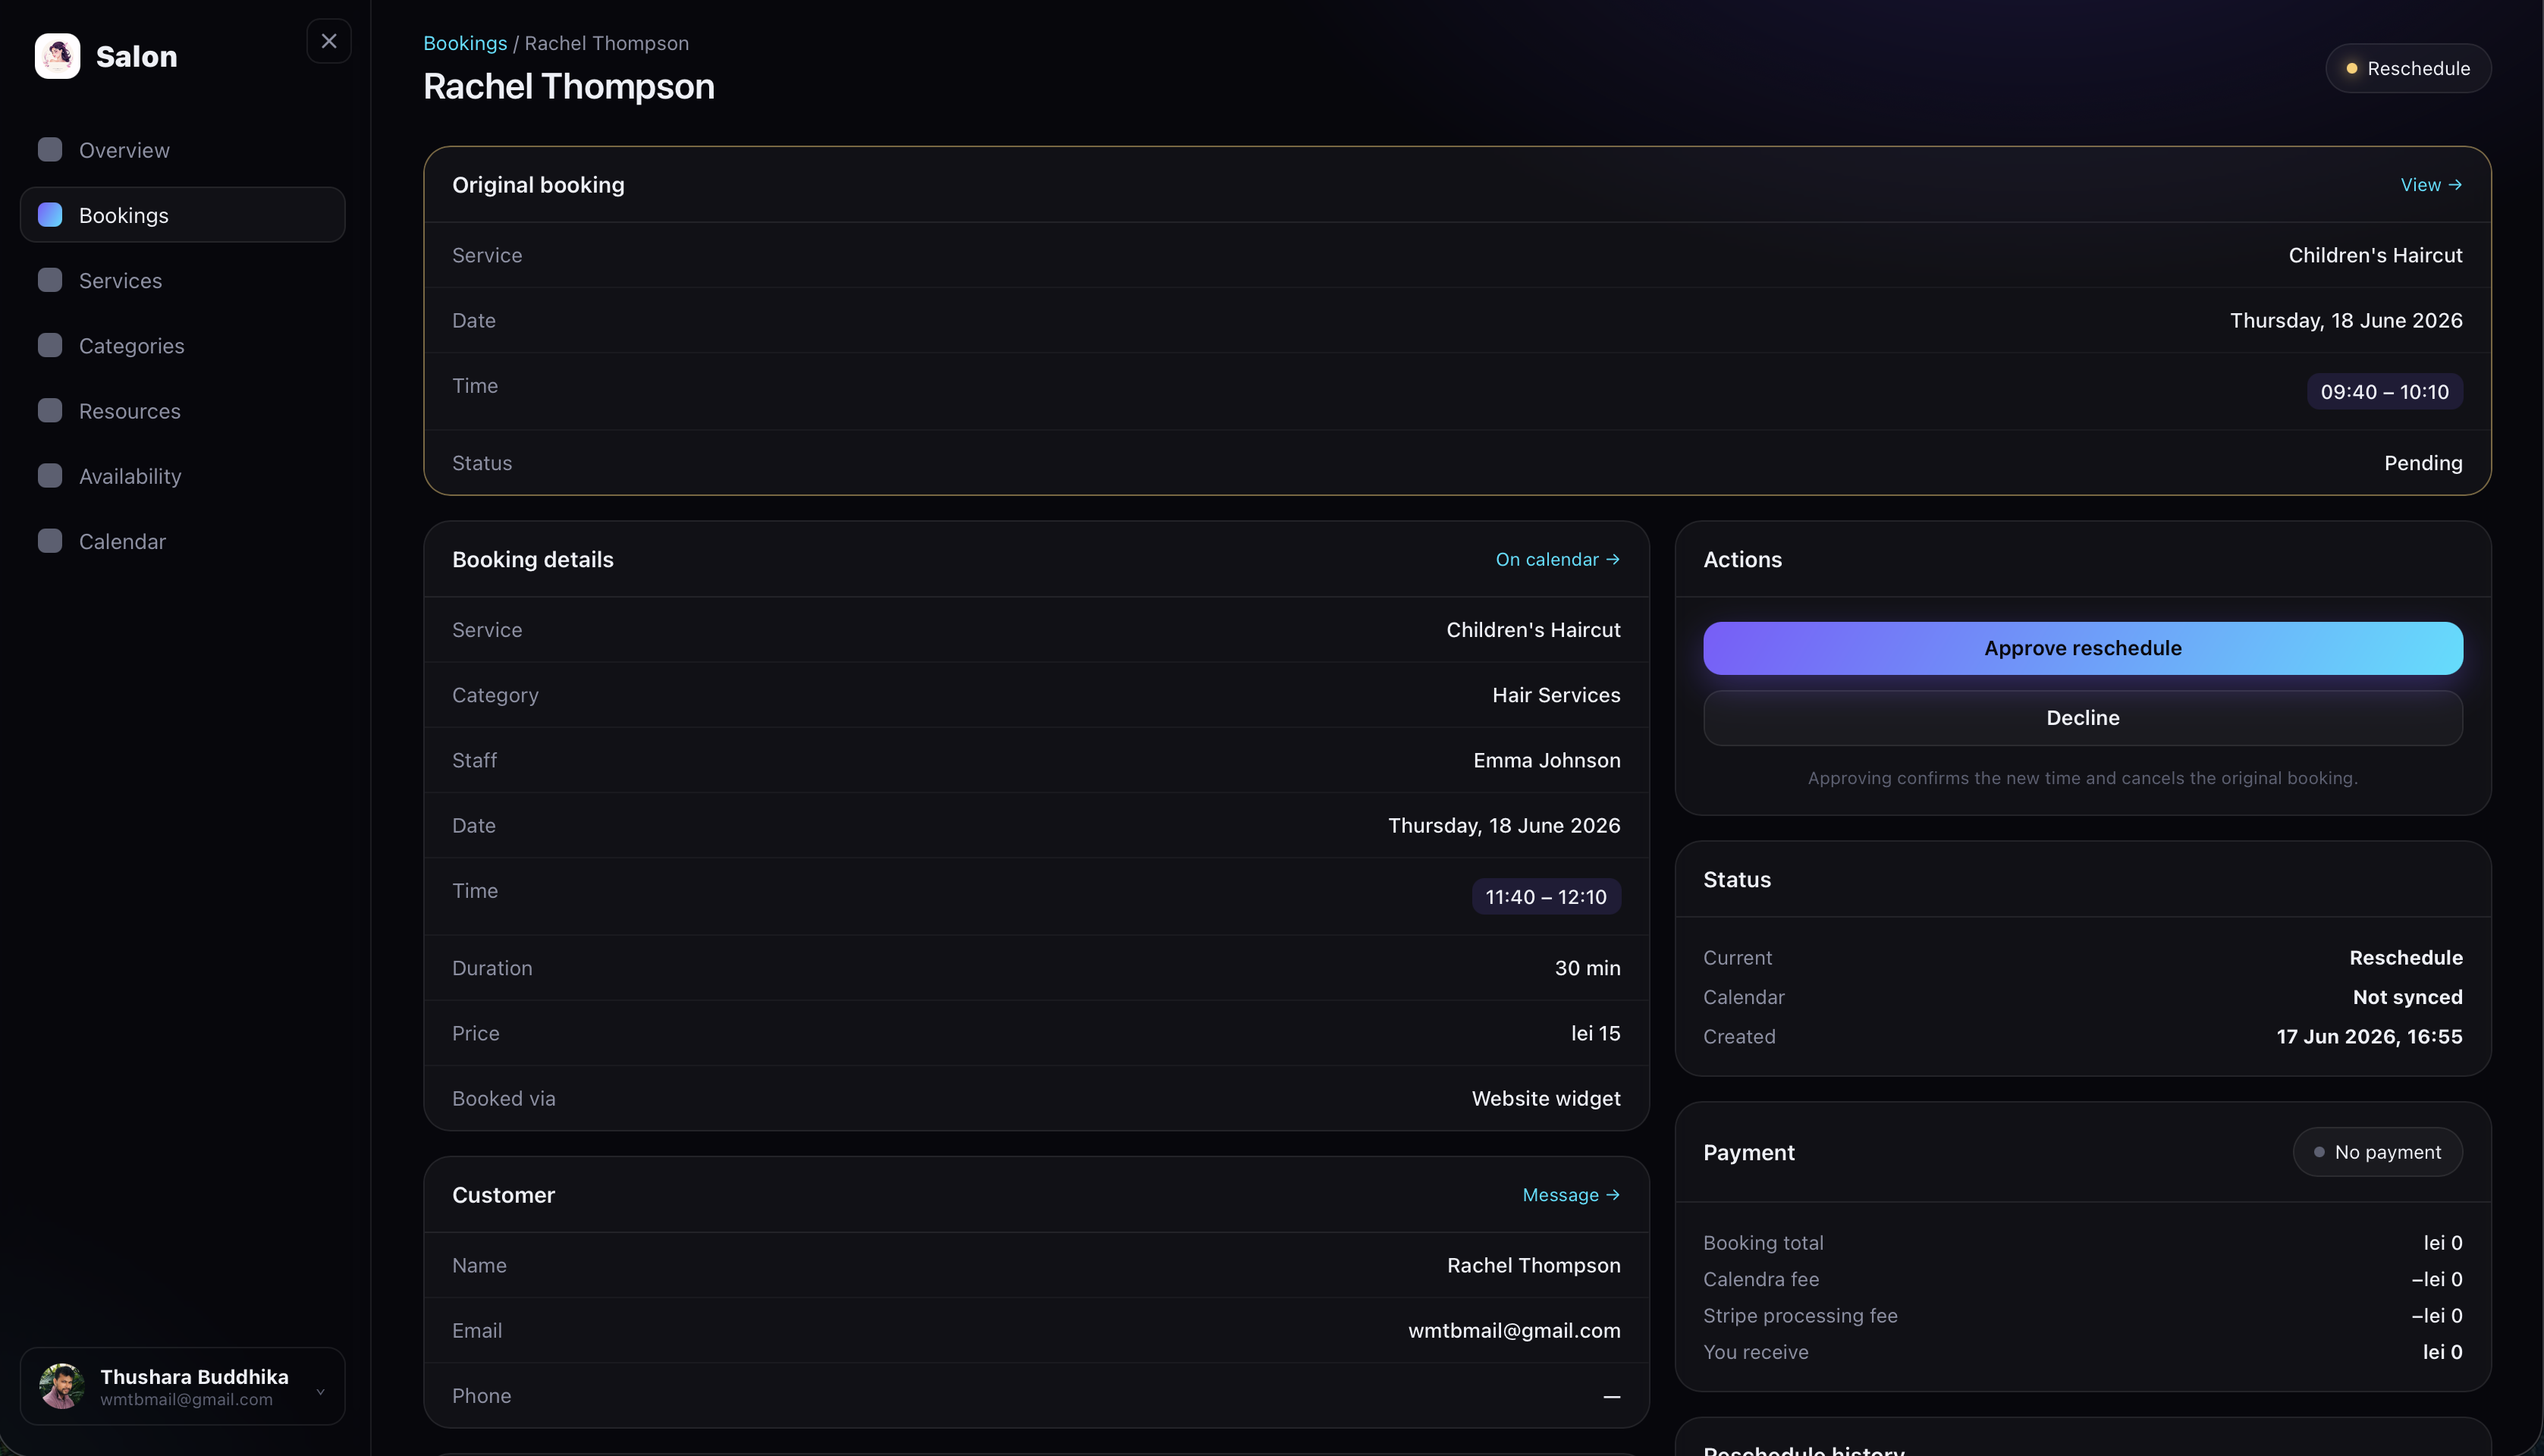The image size is (2544, 1456).
Task: Open the original booking View link
Action: (2431, 185)
